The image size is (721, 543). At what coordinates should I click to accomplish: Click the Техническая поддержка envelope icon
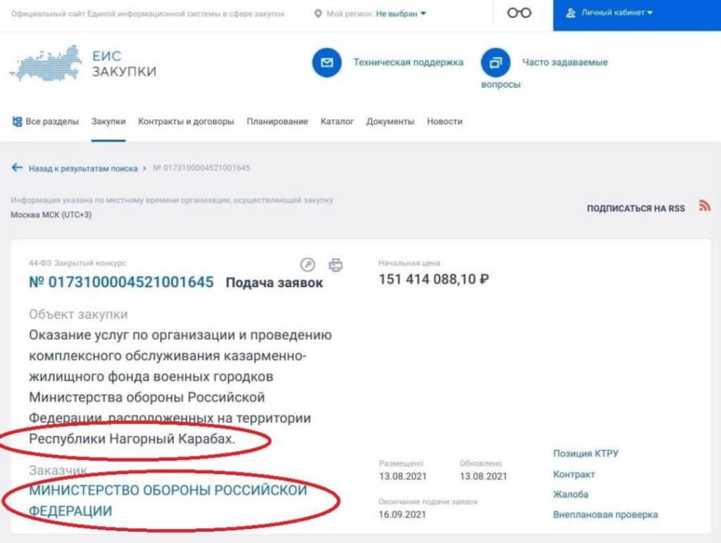tap(326, 63)
